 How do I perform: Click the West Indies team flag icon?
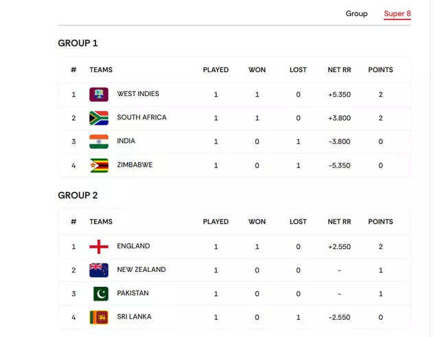[99, 94]
